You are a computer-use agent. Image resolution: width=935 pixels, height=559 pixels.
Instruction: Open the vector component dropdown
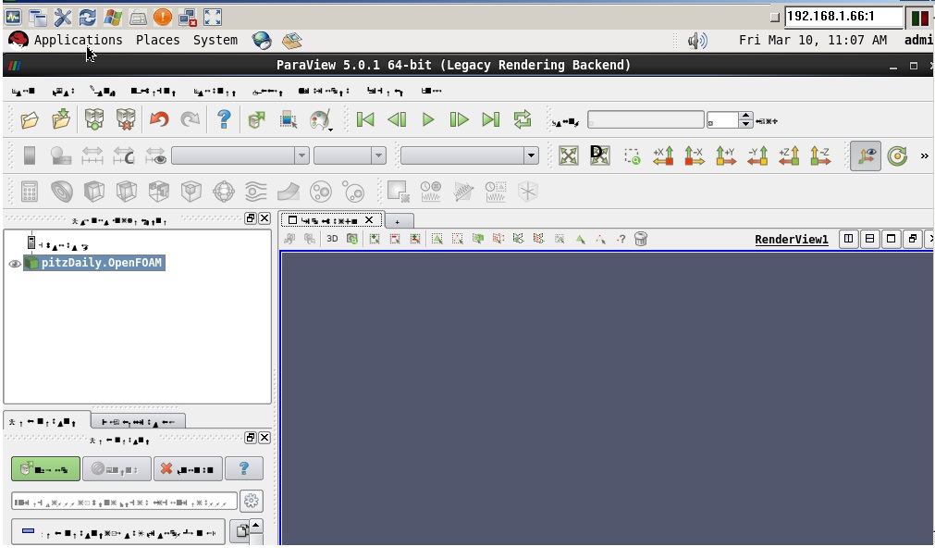[350, 156]
